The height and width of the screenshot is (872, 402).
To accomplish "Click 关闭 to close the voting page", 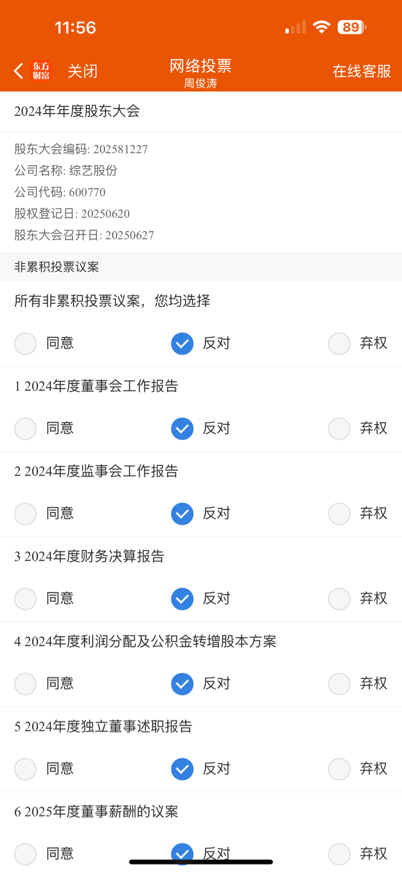I will pos(82,71).
